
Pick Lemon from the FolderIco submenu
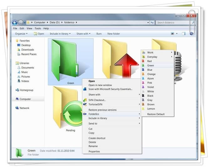tap(158, 109)
